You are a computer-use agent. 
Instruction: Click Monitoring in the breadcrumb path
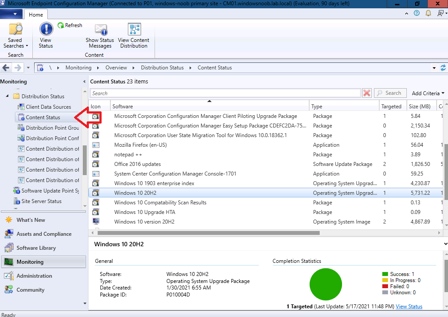click(78, 68)
